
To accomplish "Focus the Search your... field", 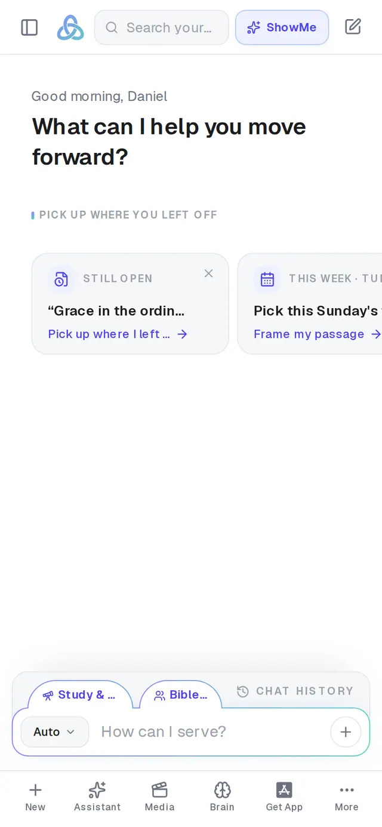I will pyautogui.click(x=162, y=27).
